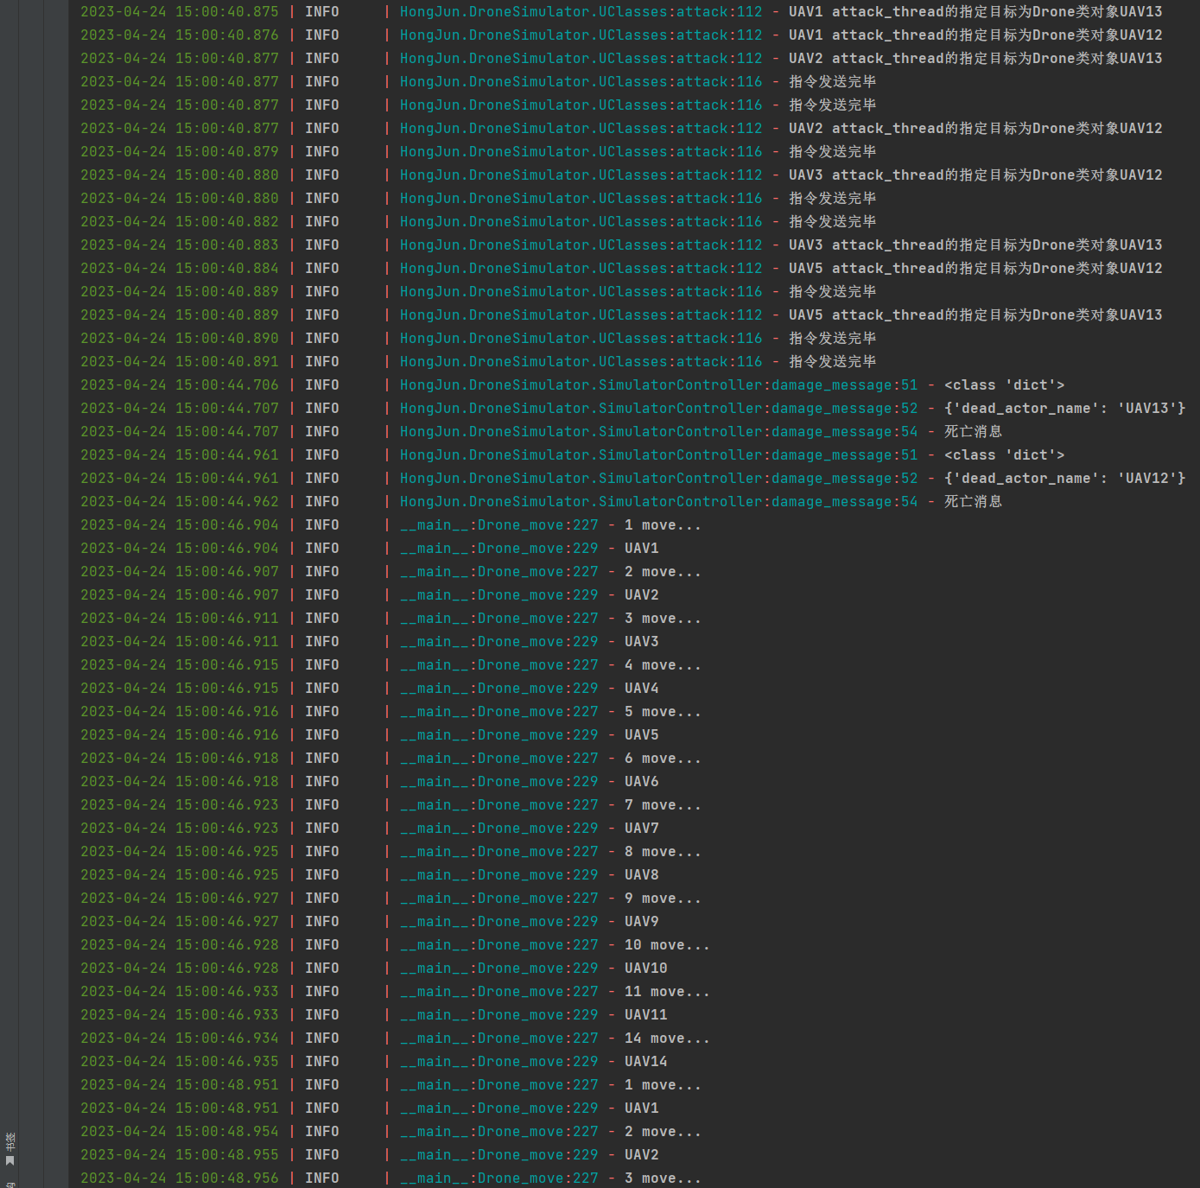Viewport: 1200px width, 1188px height.
Task: Click the dict entry {'dead_actor_name': 'UAV12'}
Action: (x=1064, y=479)
